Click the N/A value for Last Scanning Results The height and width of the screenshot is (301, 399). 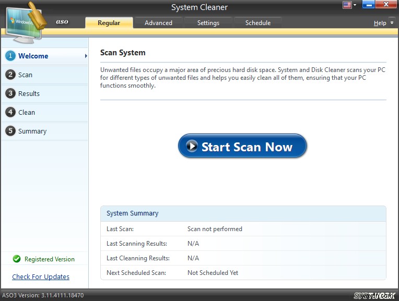[193, 243]
